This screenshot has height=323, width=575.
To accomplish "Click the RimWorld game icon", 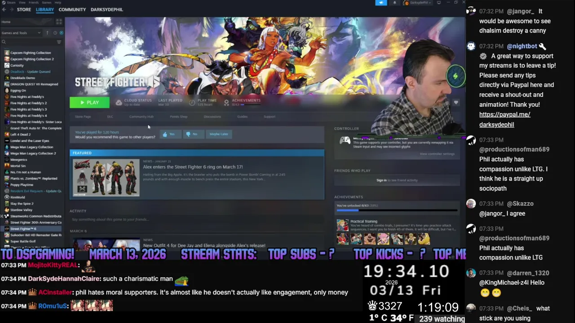I will coord(7,197).
